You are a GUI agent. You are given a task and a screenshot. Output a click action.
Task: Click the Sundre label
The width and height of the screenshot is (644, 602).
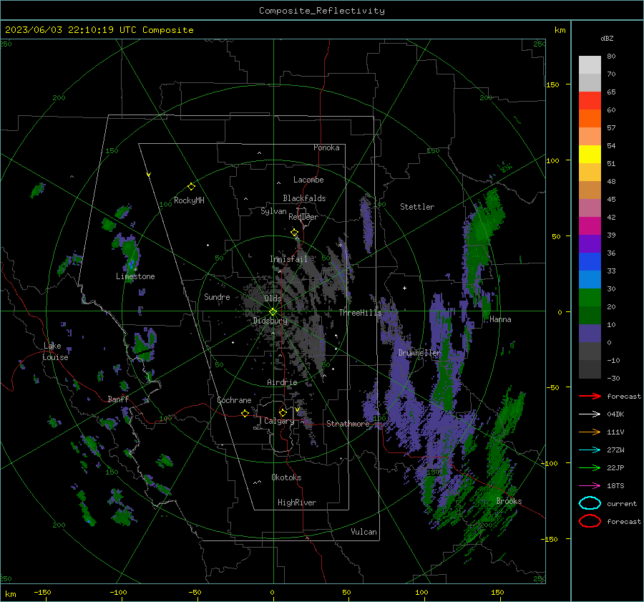pyautogui.click(x=217, y=296)
